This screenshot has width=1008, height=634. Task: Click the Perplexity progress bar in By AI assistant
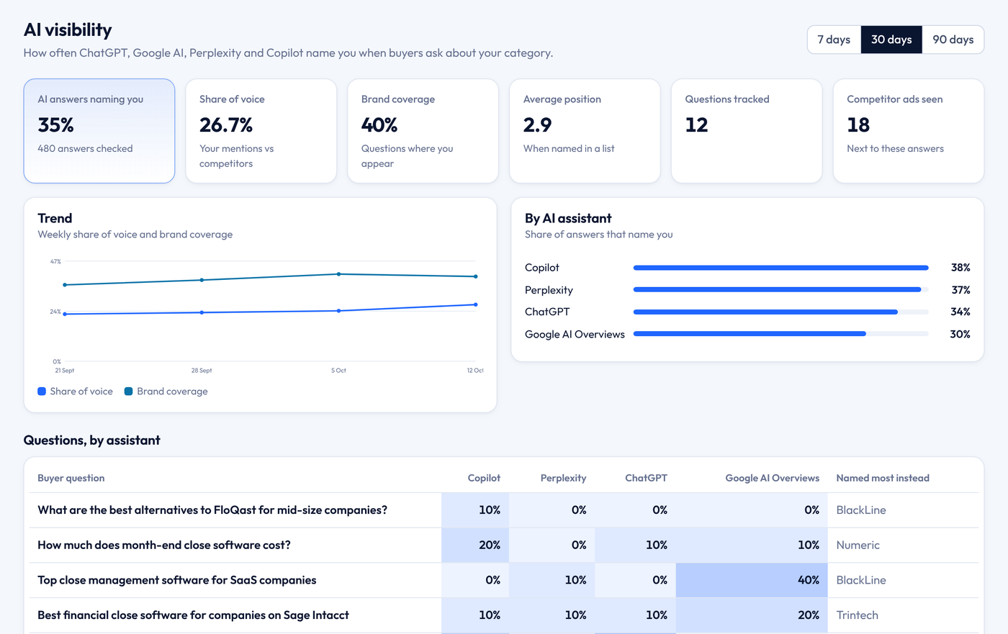(x=781, y=290)
